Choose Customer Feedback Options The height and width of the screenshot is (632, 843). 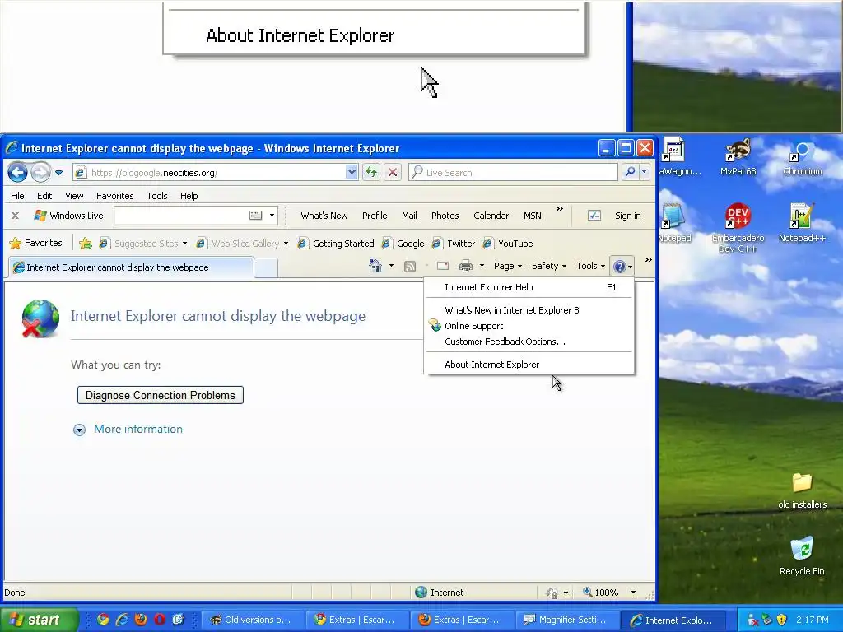529,342
